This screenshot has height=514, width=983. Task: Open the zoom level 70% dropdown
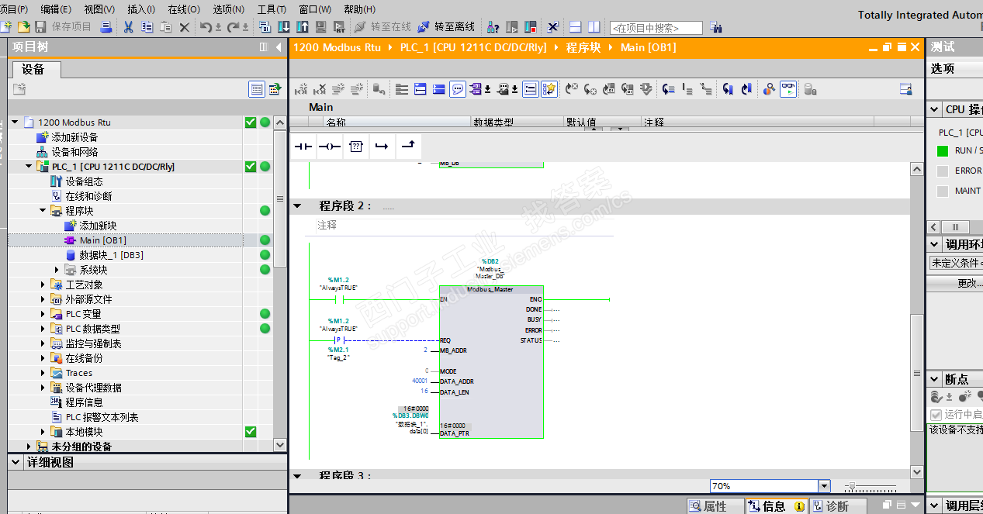click(x=824, y=486)
